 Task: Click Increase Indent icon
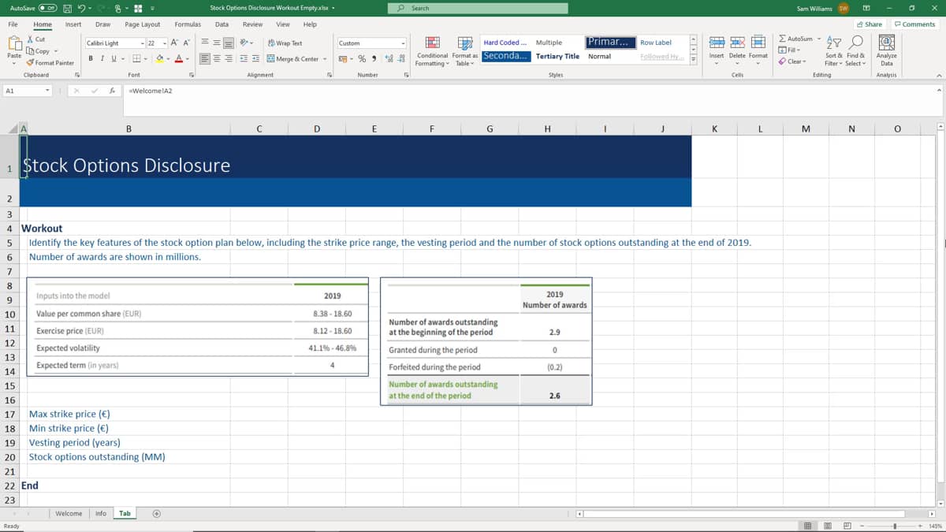(256, 58)
